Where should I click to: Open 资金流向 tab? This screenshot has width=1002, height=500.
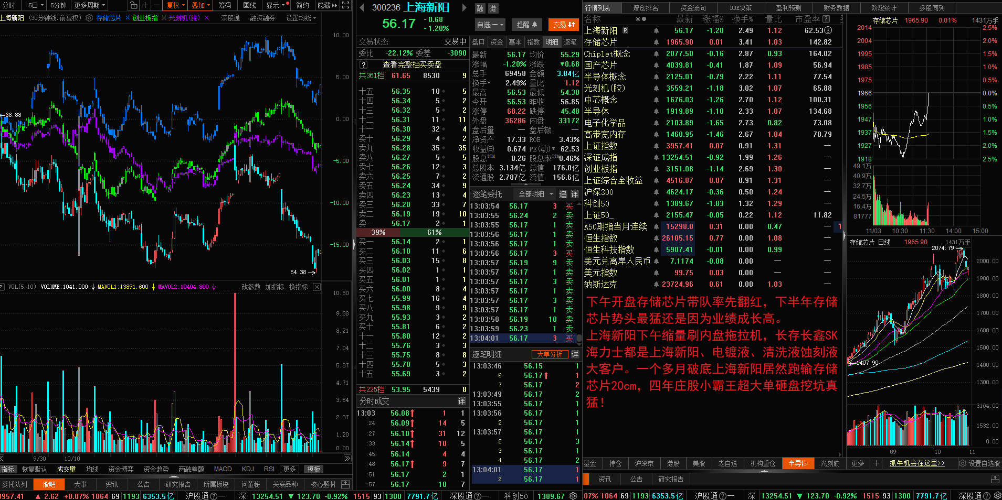(x=693, y=8)
